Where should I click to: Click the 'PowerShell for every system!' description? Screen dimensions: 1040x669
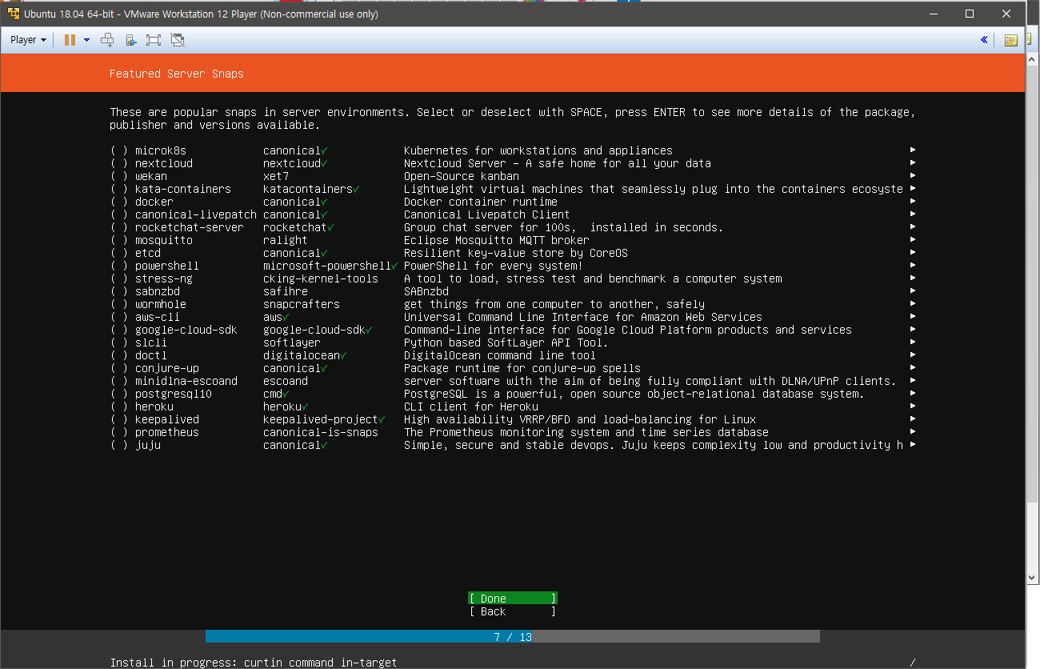[x=494, y=266]
